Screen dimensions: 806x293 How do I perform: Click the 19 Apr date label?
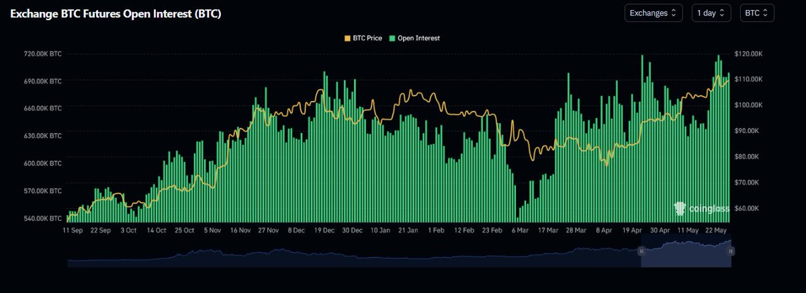tap(633, 230)
